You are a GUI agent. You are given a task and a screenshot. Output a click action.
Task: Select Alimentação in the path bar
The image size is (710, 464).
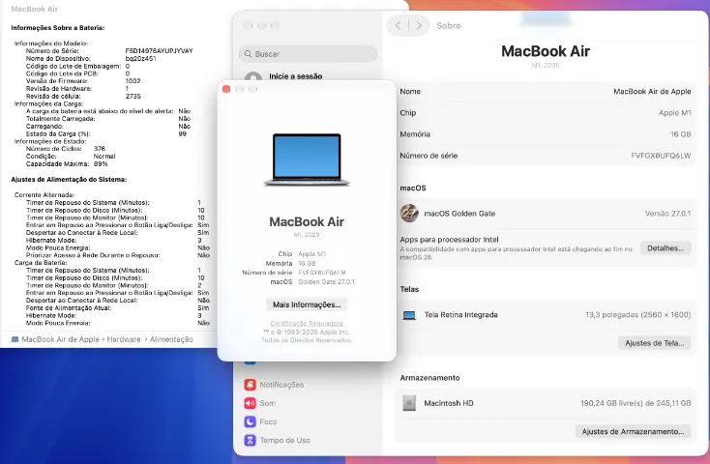(171, 339)
